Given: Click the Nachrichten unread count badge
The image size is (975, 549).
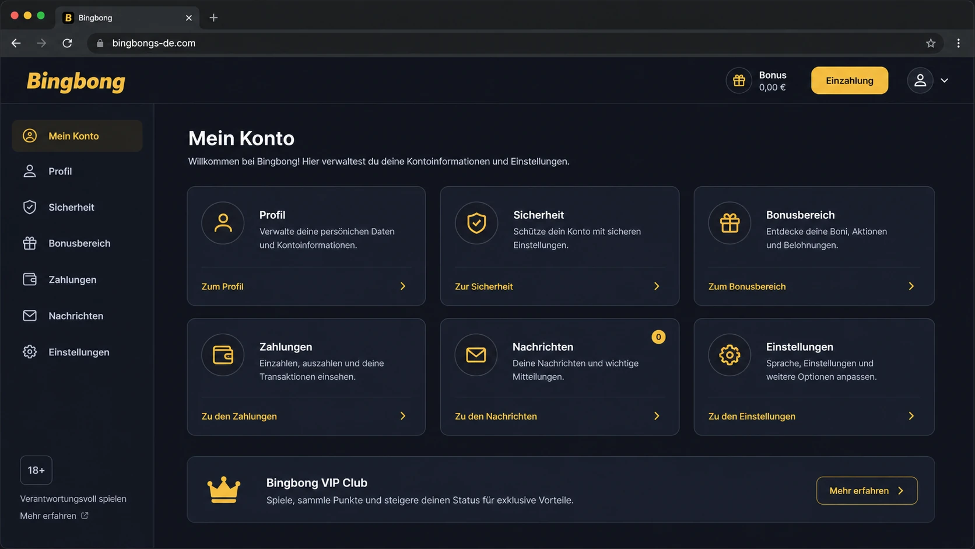Looking at the screenshot, I should (x=658, y=337).
